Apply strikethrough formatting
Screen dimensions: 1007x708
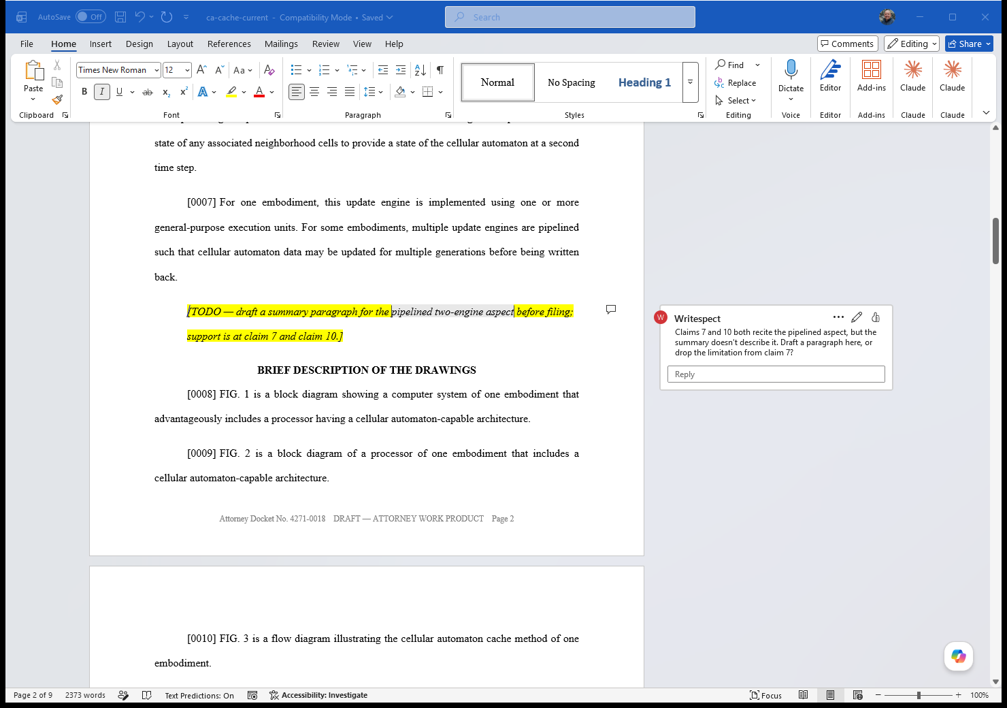pos(148,92)
